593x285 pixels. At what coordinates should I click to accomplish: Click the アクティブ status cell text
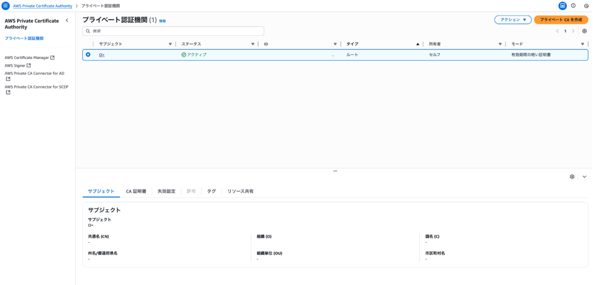pos(197,55)
